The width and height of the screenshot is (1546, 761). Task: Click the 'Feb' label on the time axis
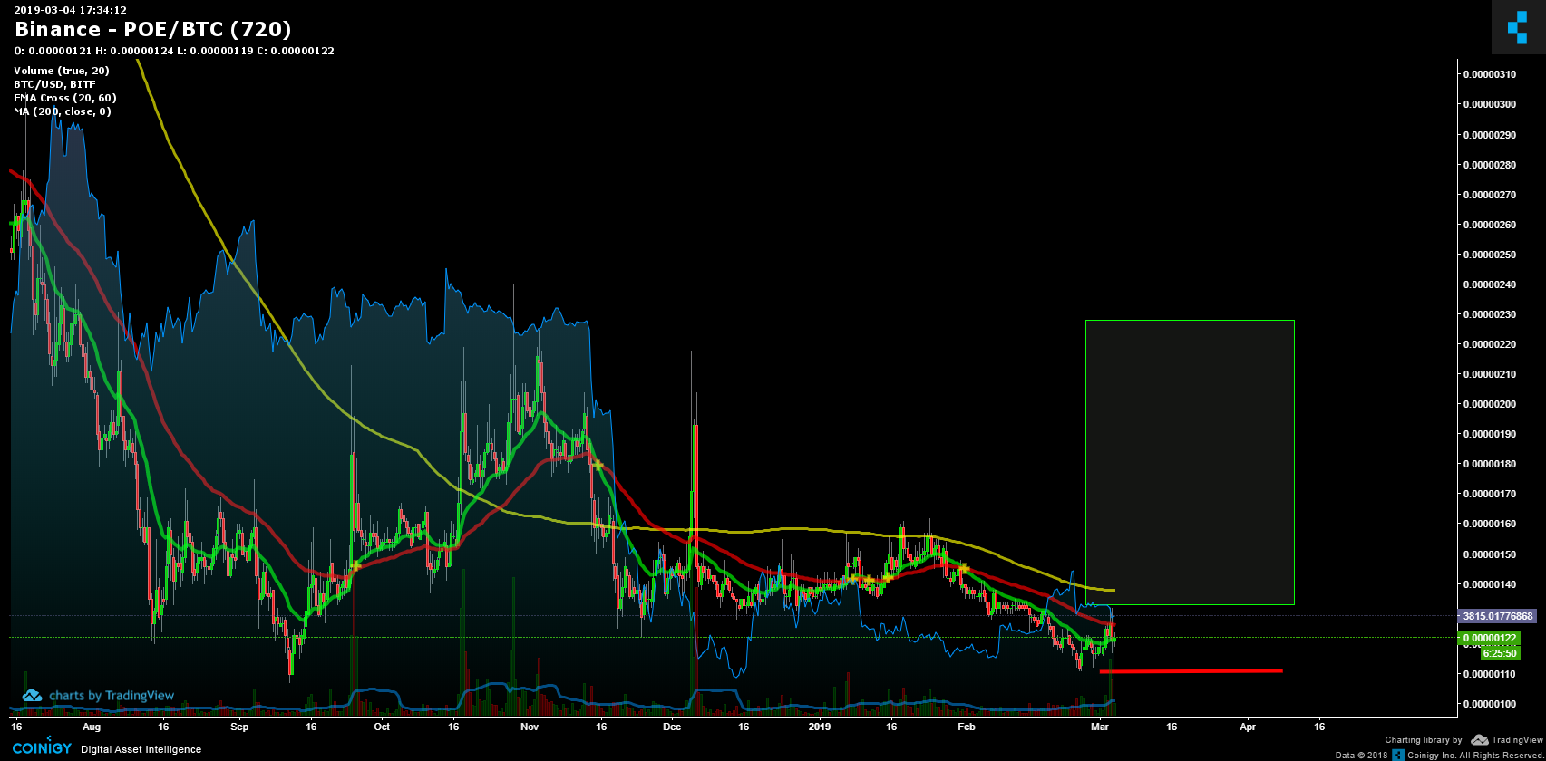tap(967, 727)
